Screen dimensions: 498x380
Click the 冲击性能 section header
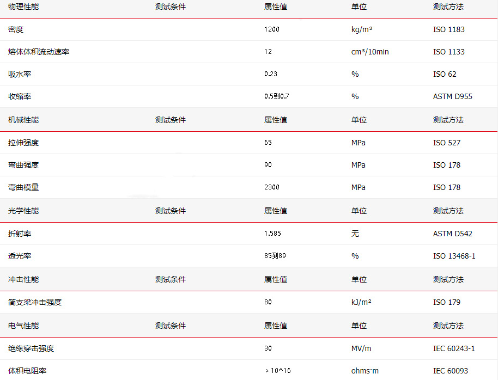click(x=23, y=279)
